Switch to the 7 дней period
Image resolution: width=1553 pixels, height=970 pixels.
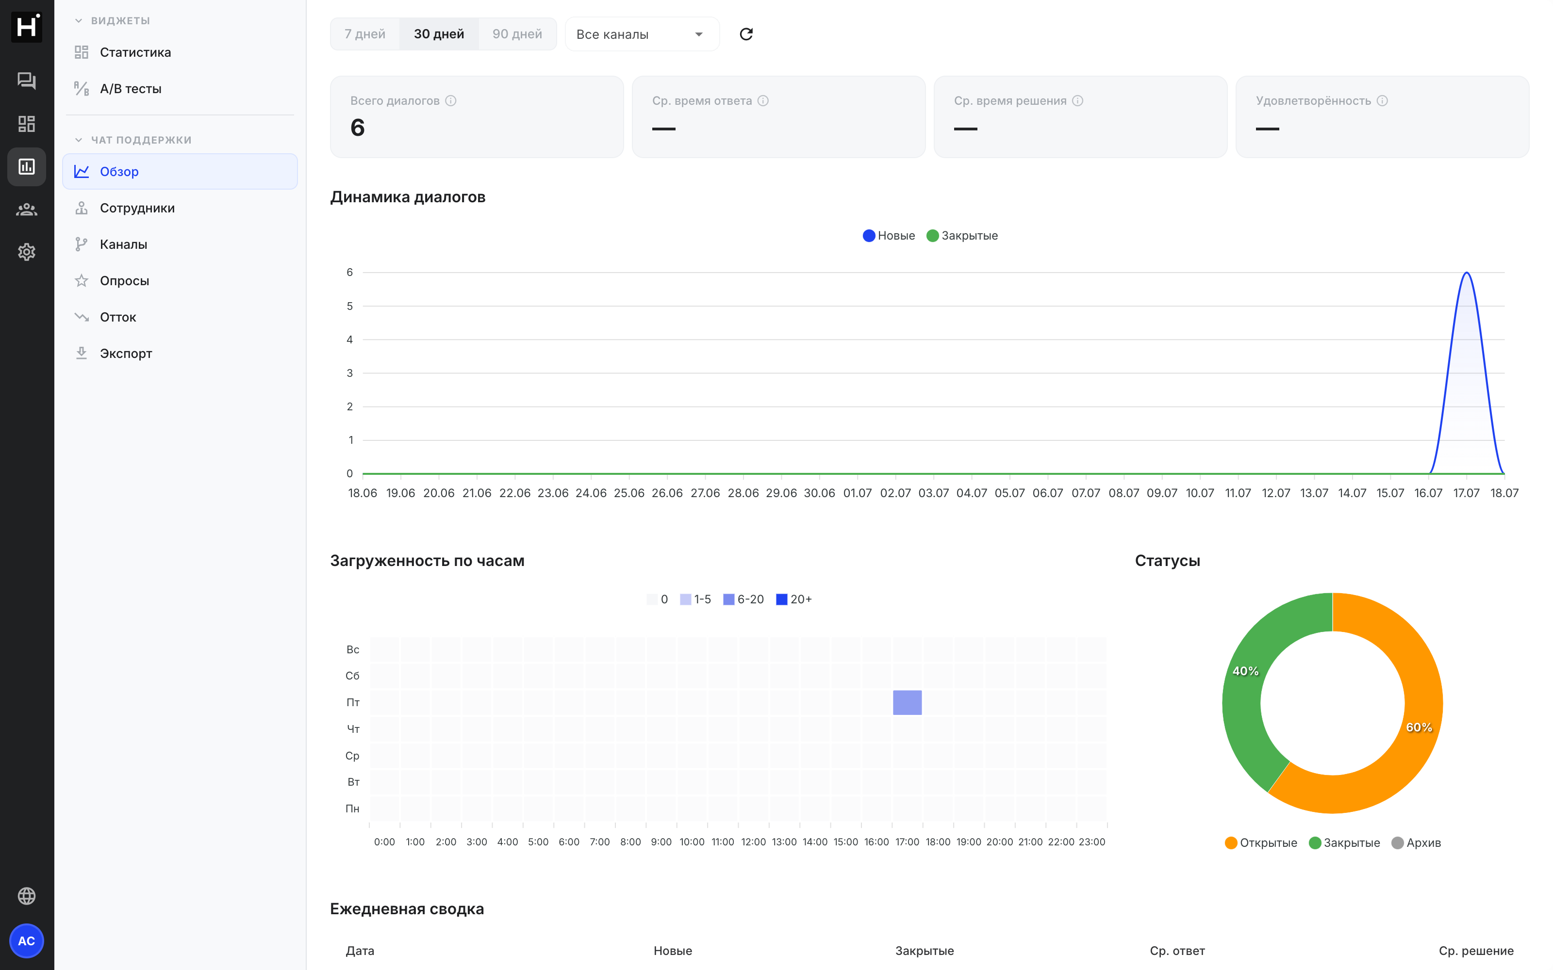coord(365,34)
